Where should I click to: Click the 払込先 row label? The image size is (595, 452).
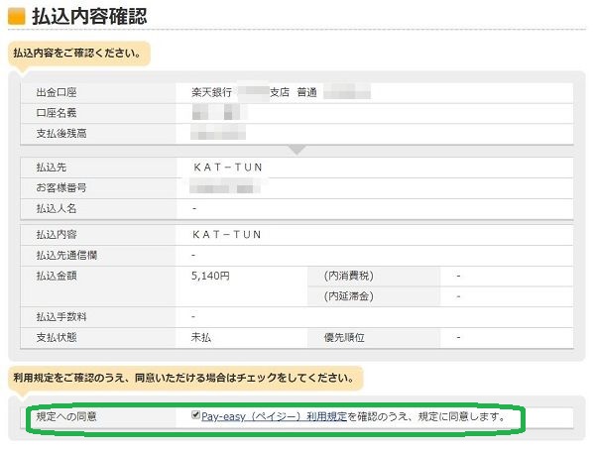click(x=52, y=168)
